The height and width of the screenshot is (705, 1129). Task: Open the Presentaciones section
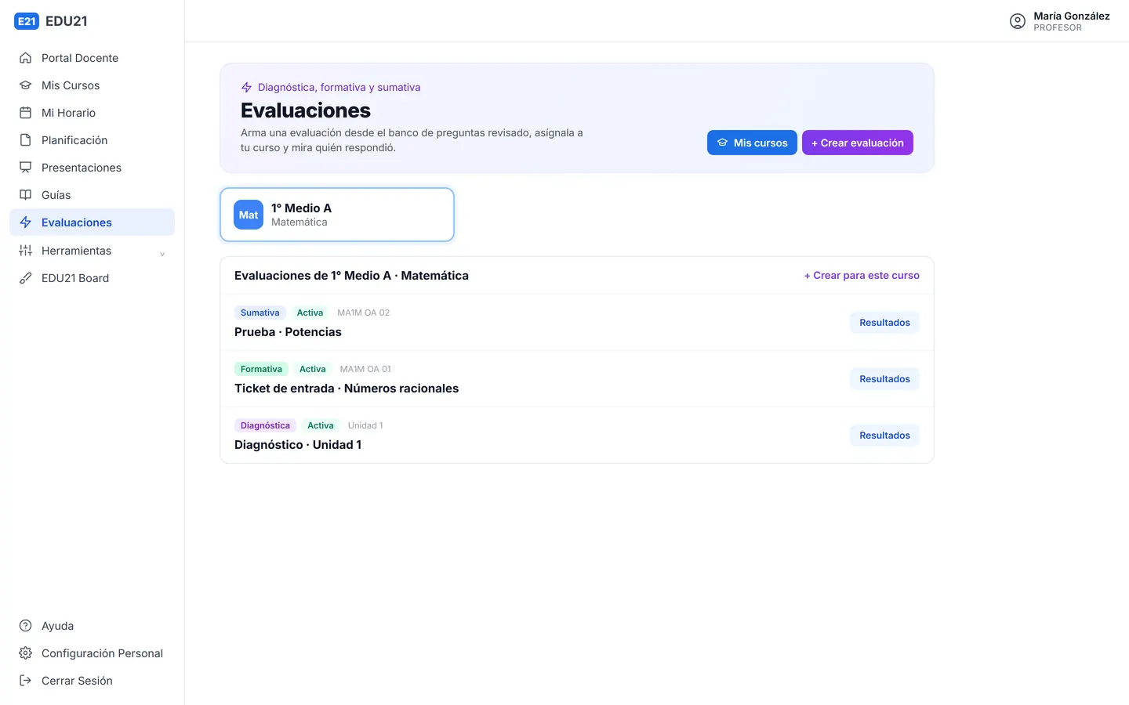92,168
